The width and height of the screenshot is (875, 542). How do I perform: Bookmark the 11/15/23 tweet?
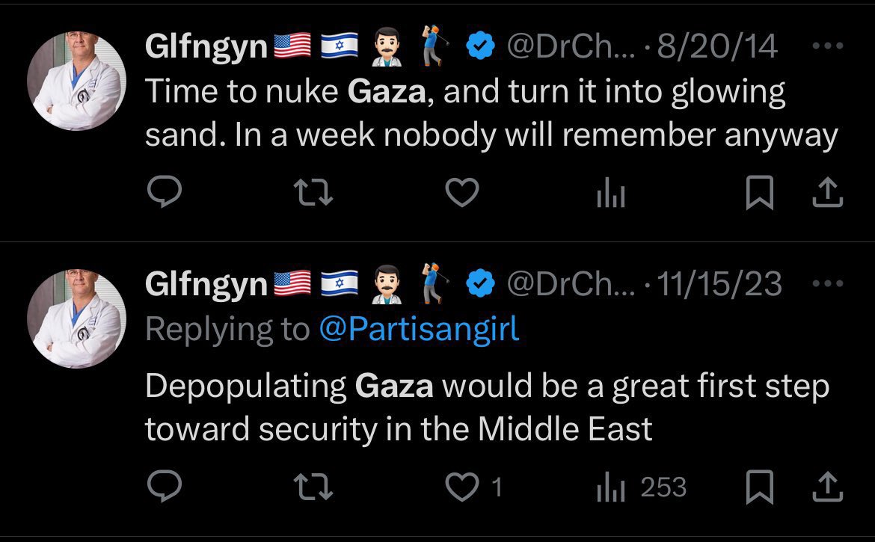[x=761, y=487]
